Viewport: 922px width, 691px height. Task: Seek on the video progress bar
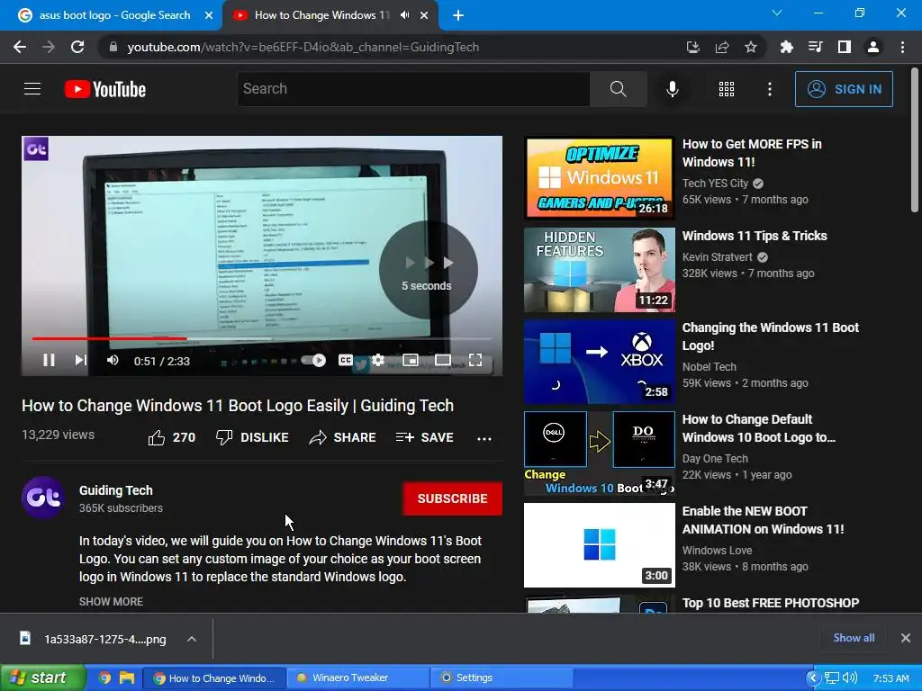[262, 338]
